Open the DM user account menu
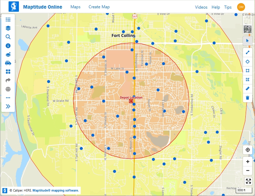The width and height of the screenshot is (255, 196). click(x=241, y=7)
